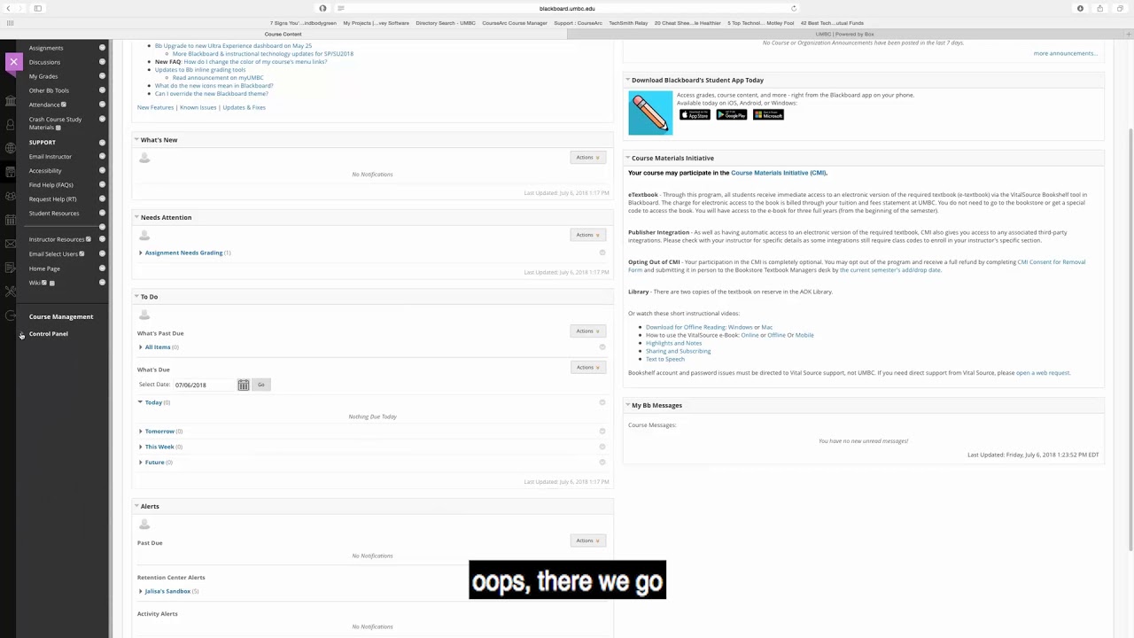Screen dimensions: 1134x638
Task: Collapse the Course Materials Initiative module
Action: [628, 158]
